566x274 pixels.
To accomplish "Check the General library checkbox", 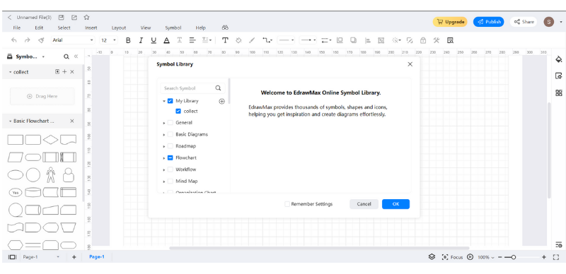I will (170, 123).
